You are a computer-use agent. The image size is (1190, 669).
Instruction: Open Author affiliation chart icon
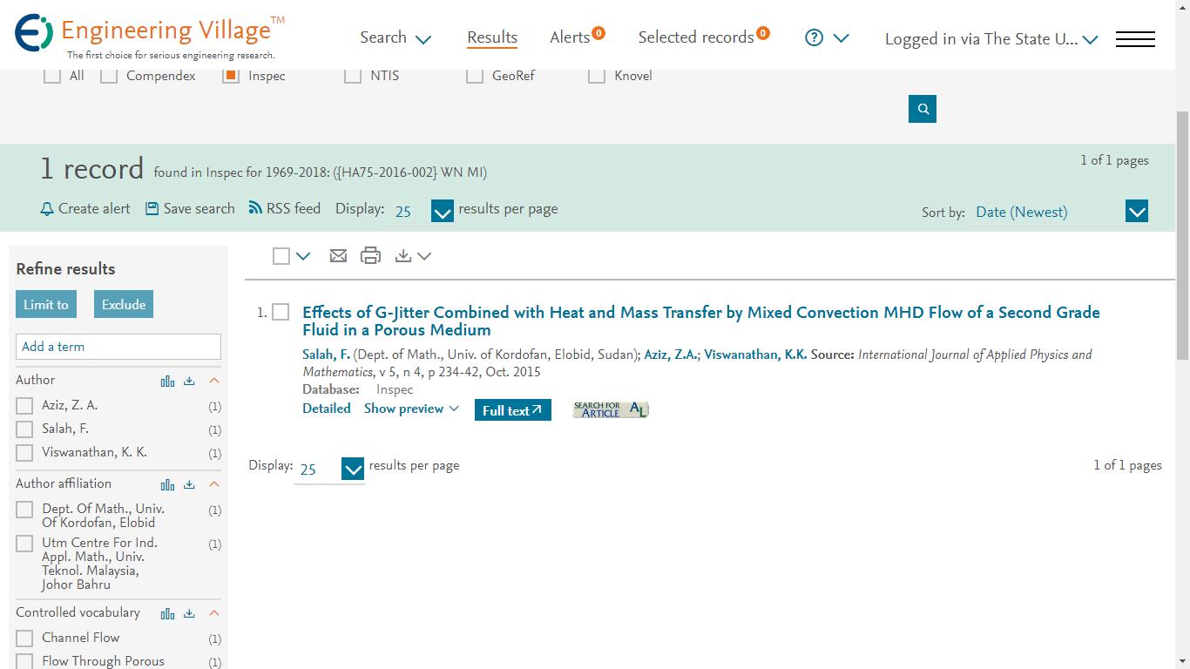[167, 484]
